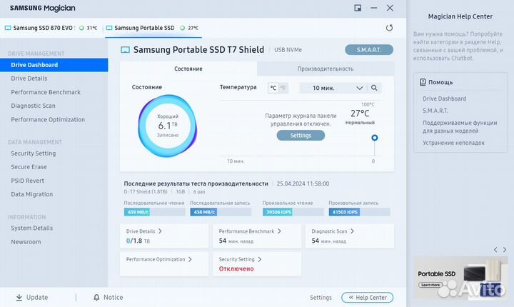Select Drive Dashboard in sidebar
This screenshot has width=514, height=307.
click(x=54, y=65)
